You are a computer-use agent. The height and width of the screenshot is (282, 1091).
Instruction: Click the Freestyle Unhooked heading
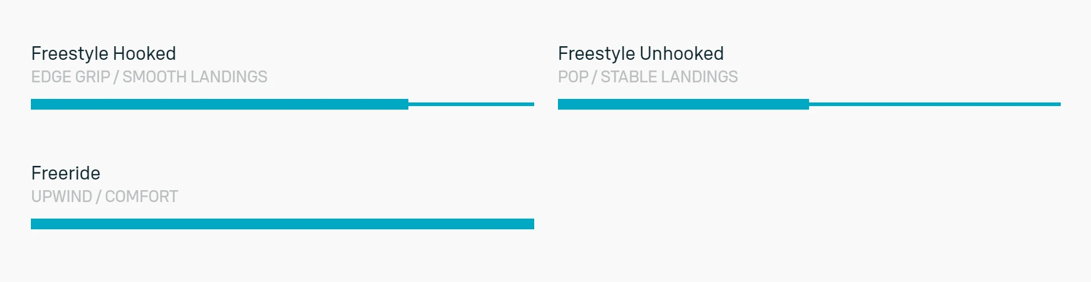click(x=640, y=54)
